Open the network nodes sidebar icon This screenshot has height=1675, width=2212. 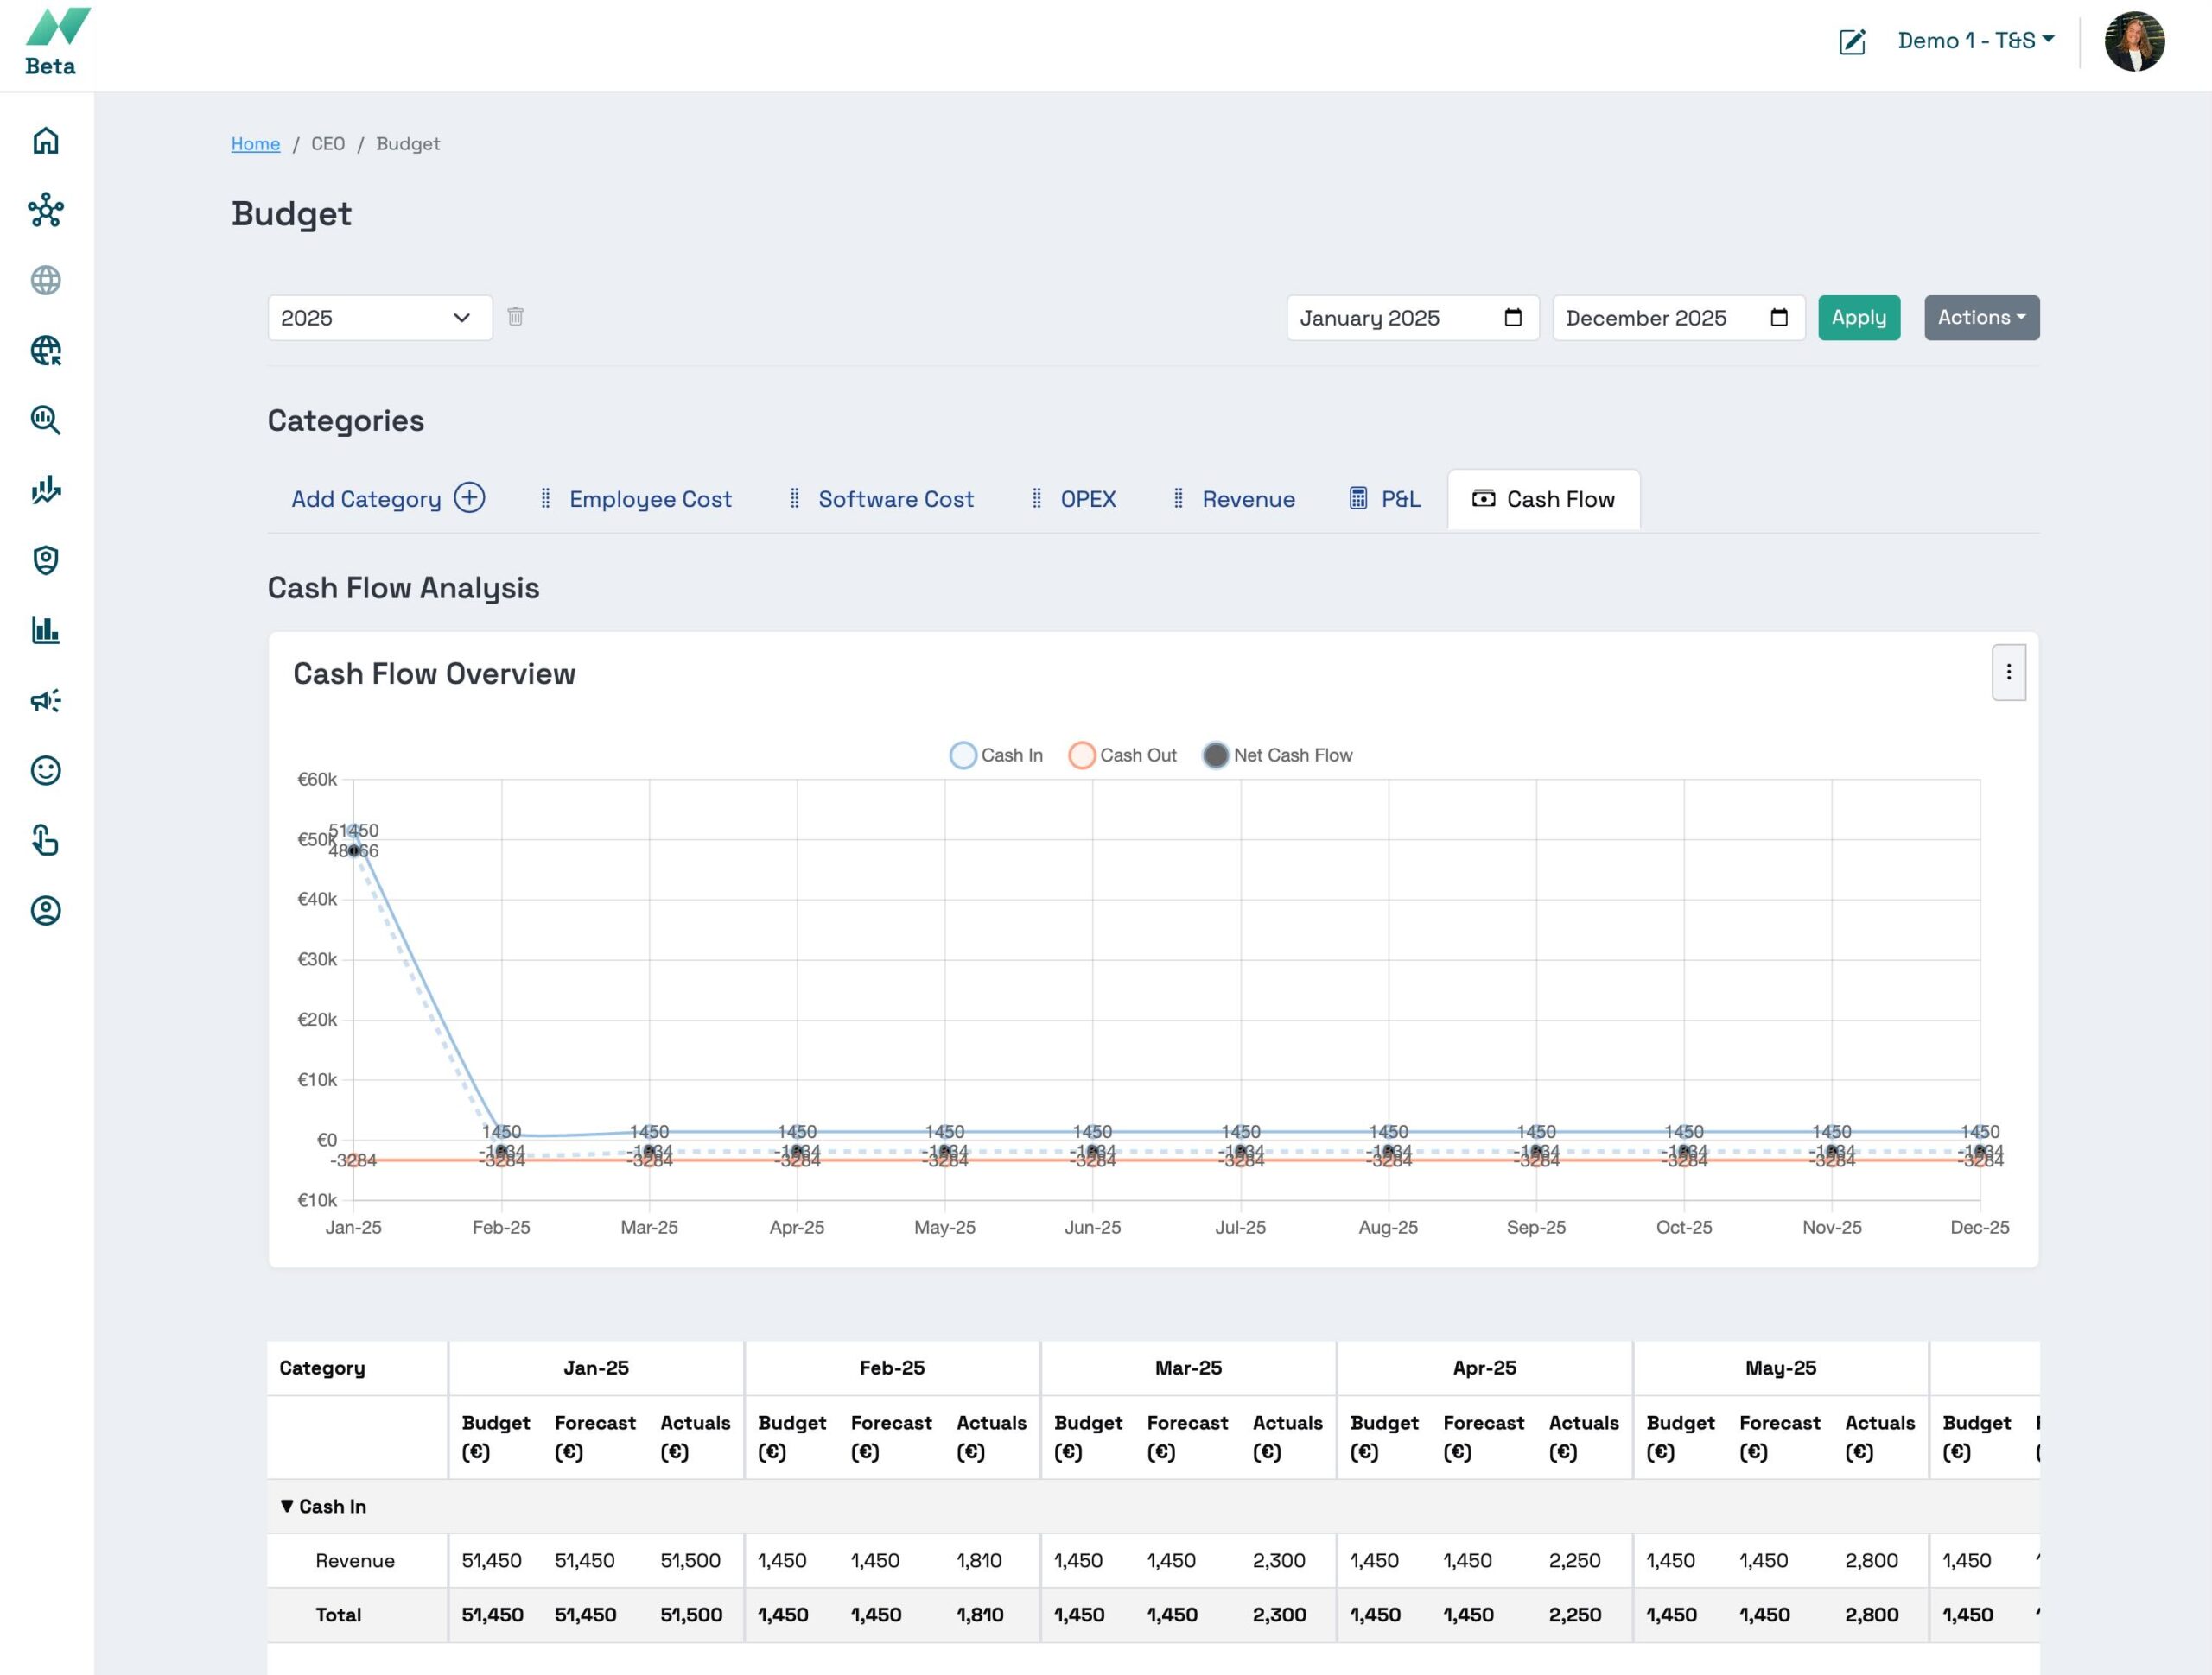46,211
